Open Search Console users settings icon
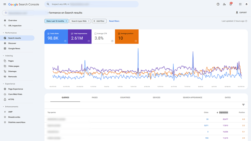Image resolution: width=251 pixels, height=141 pixels. (224, 4)
